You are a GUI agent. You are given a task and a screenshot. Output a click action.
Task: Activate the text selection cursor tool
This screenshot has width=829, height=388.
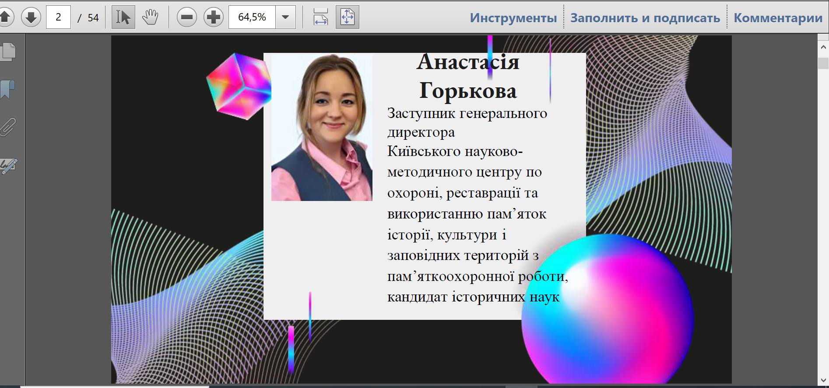tap(123, 17)
